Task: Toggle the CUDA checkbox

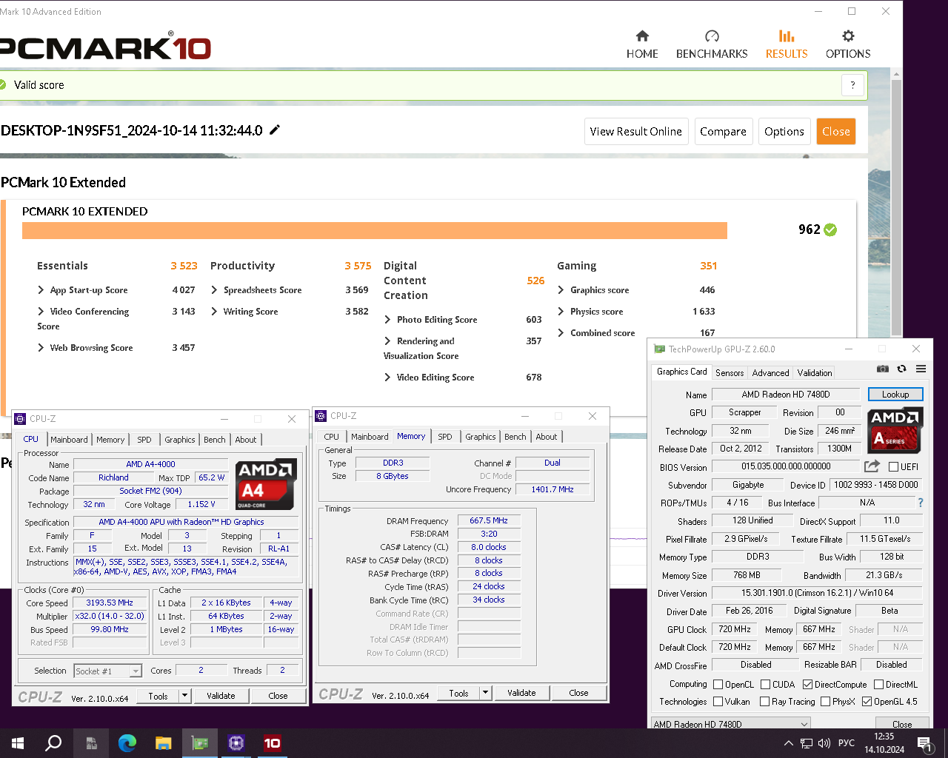Action: 765,685
